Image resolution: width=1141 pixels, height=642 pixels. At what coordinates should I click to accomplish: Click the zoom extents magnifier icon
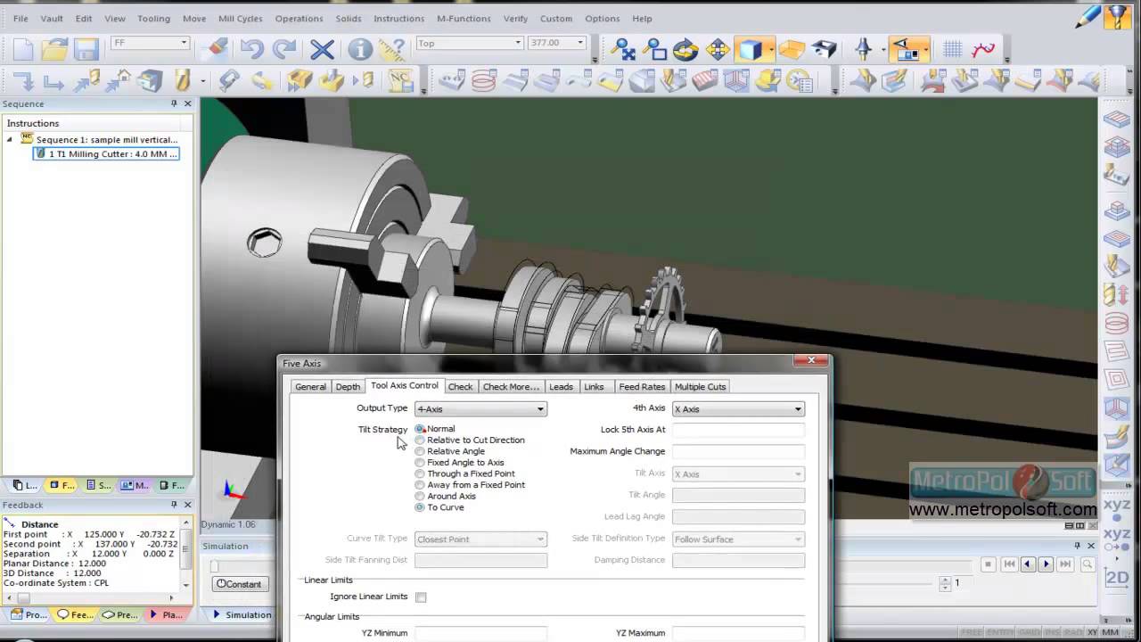(x=623, y=49)
